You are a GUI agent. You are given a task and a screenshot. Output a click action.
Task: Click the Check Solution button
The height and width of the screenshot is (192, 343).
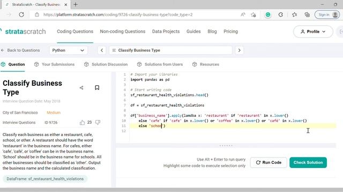coord(308,163)
